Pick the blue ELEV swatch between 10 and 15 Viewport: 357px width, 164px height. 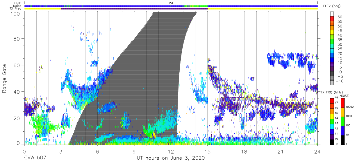coord(332,60)
